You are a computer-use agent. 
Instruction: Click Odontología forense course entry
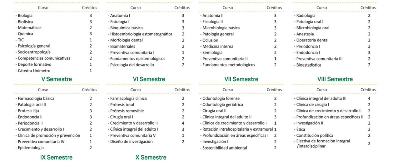[x=220, y=98]
